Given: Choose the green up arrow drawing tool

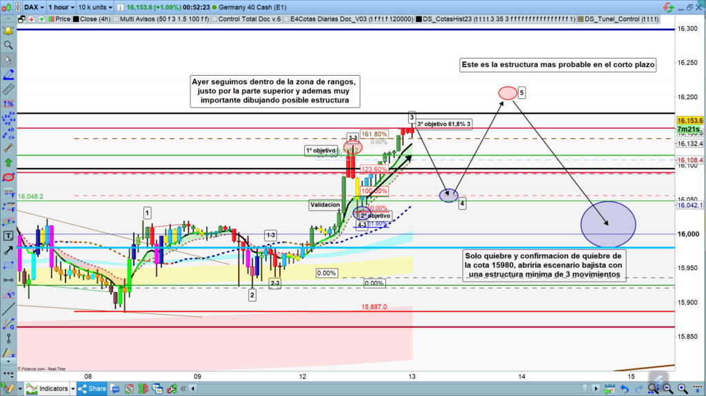Looking at the screenshot, I should [8, 163].
